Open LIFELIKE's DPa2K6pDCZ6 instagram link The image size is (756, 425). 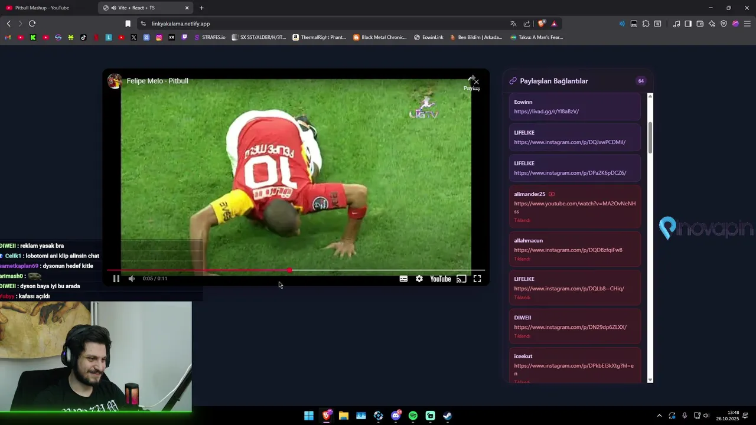click(570, 173)
